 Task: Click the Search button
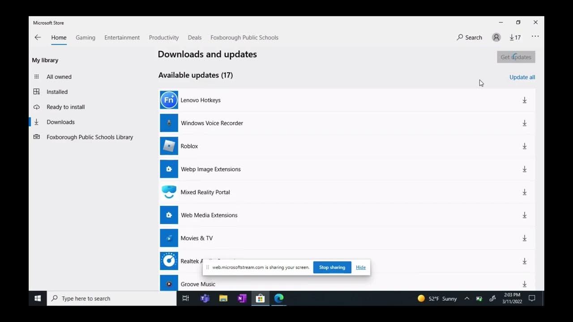pos(469,38)
